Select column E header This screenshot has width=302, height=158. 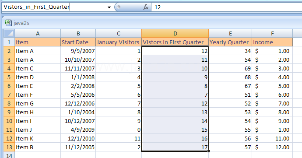tap(230, 33)
